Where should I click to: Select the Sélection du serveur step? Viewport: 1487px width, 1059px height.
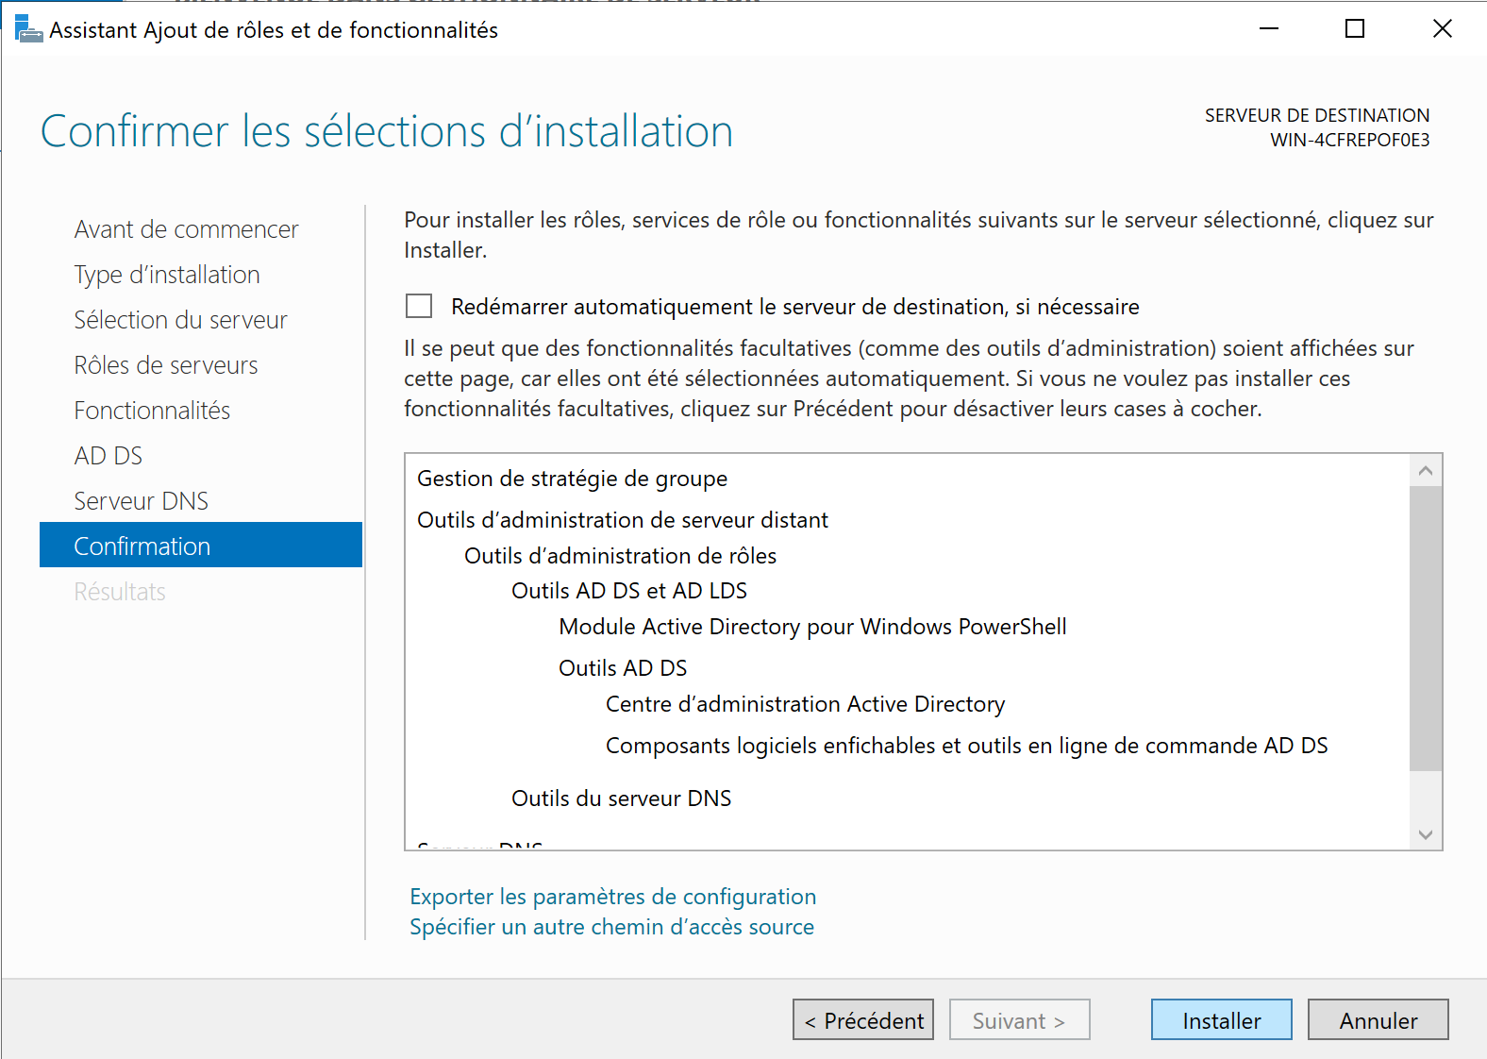coord(180,320)
